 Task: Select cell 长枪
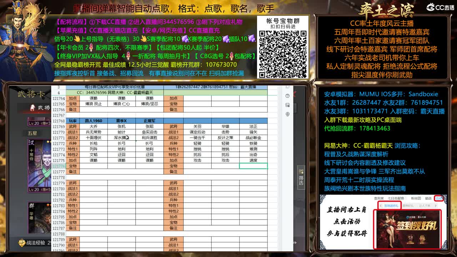pyautogui.click(x=94, y=143)
